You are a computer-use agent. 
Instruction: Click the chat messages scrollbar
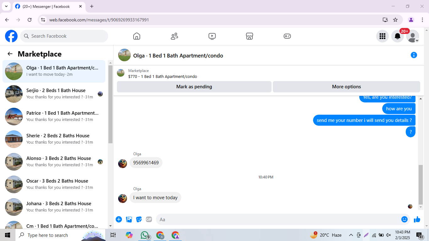pyautogui.click(x=421, y=184)
